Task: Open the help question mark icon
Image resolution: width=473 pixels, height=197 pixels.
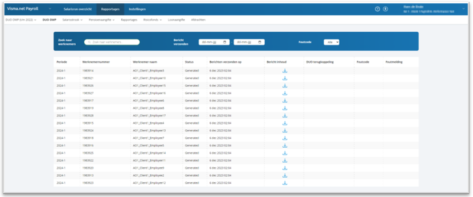Action: click(x=377, y=9)
